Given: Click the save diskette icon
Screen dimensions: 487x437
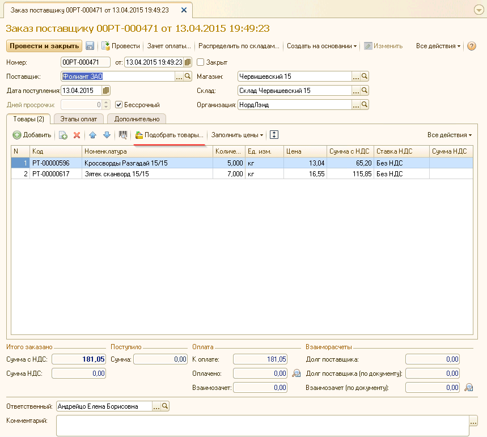Looking at the screenshot, I should pos(90,46).
